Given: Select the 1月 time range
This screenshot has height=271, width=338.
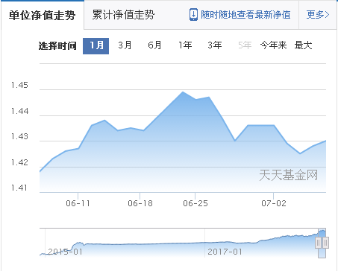Looking at the screenshot, I should (x=96, y=46).
